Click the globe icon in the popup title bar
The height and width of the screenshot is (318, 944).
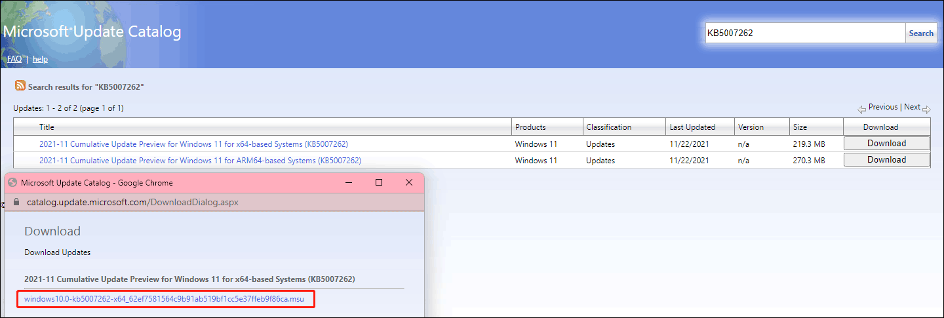[12, 183]
